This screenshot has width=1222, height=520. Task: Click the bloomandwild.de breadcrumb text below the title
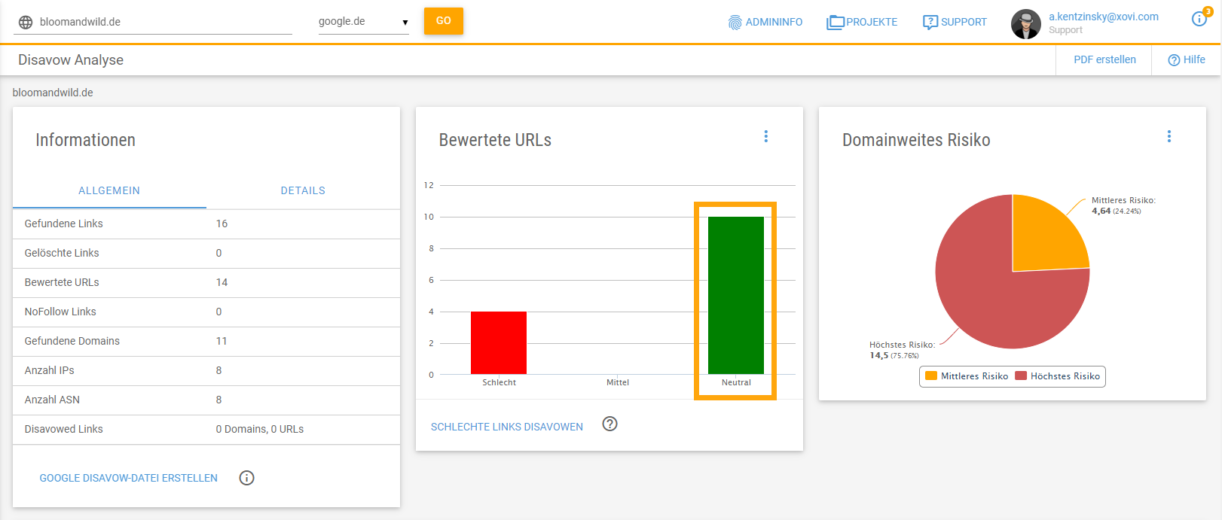tap(53, 93)
